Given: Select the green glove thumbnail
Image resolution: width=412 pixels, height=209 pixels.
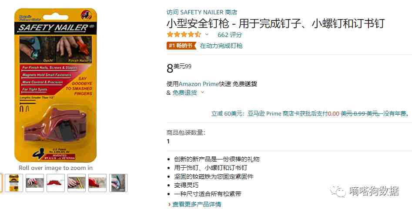Looking at the screenshot, I should click(x=118, y=183).
